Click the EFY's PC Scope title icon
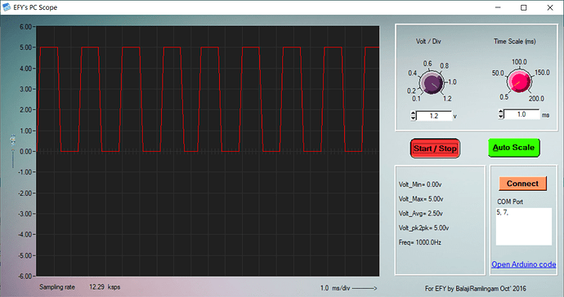 [7, 7]
